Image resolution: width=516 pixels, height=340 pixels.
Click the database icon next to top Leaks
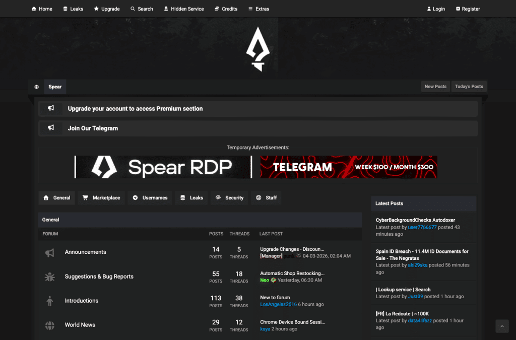[65, 9]
